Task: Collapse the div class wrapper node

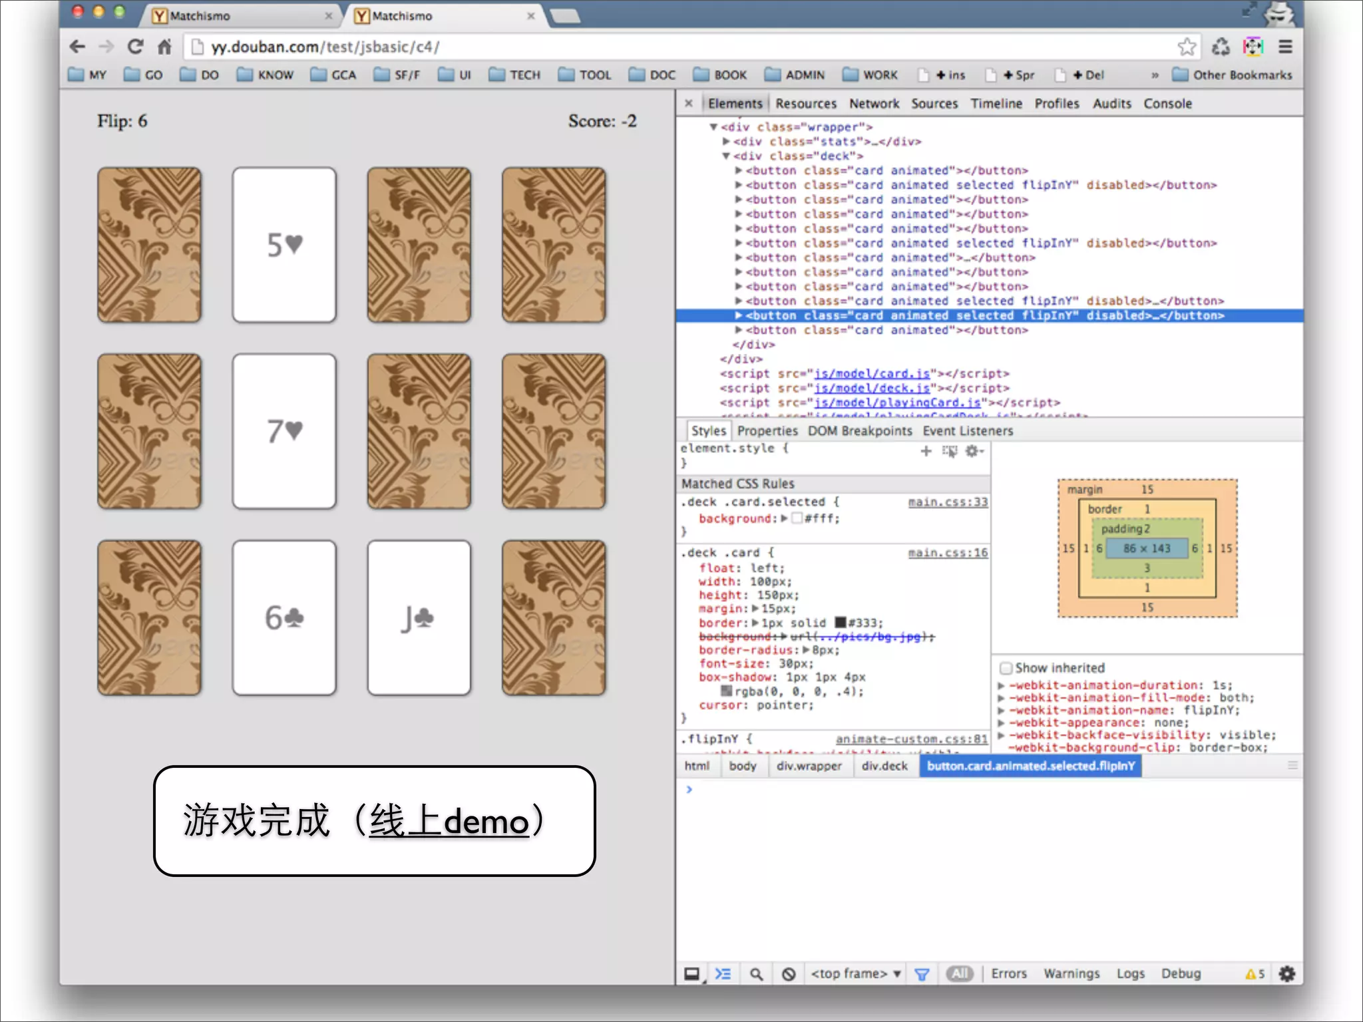Action: point(713,127)
